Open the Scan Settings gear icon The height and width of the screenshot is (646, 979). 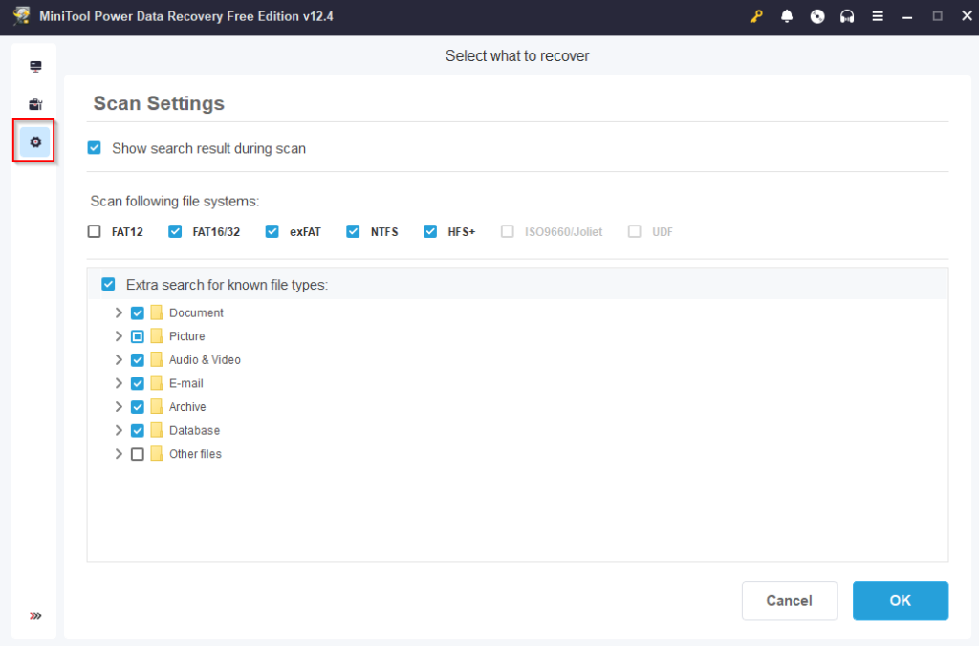click(35, 142)
